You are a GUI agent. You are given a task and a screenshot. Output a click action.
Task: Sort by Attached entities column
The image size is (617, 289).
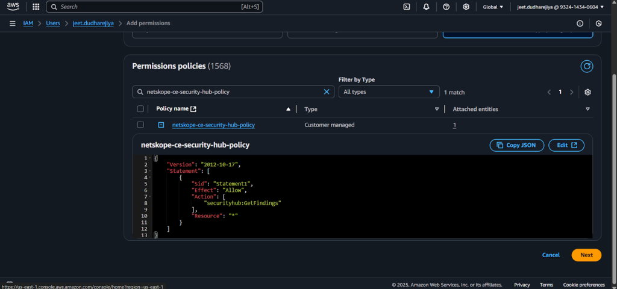click(587, 109)
